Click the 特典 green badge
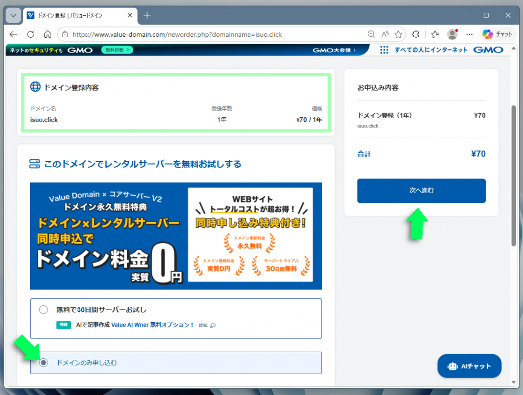The width and height of the screenshot is (523, 395). [x=64, y=325]
